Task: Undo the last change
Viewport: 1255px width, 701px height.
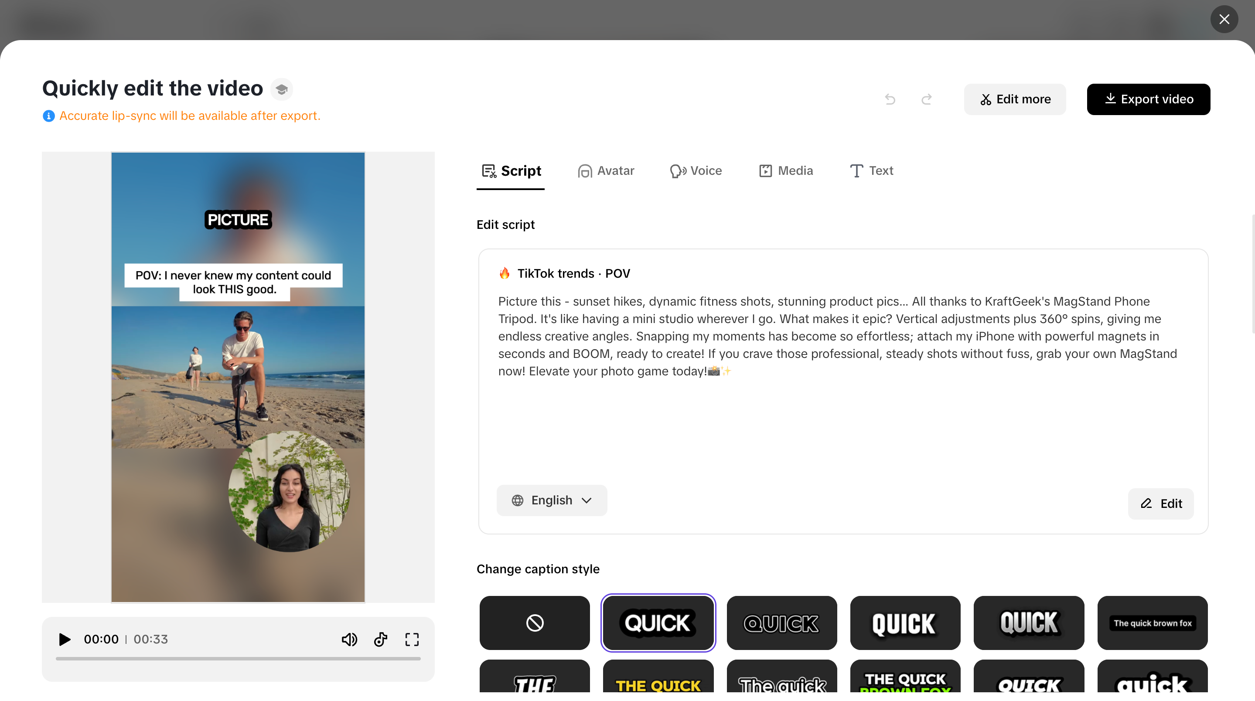Action: (x=890, y=99)
